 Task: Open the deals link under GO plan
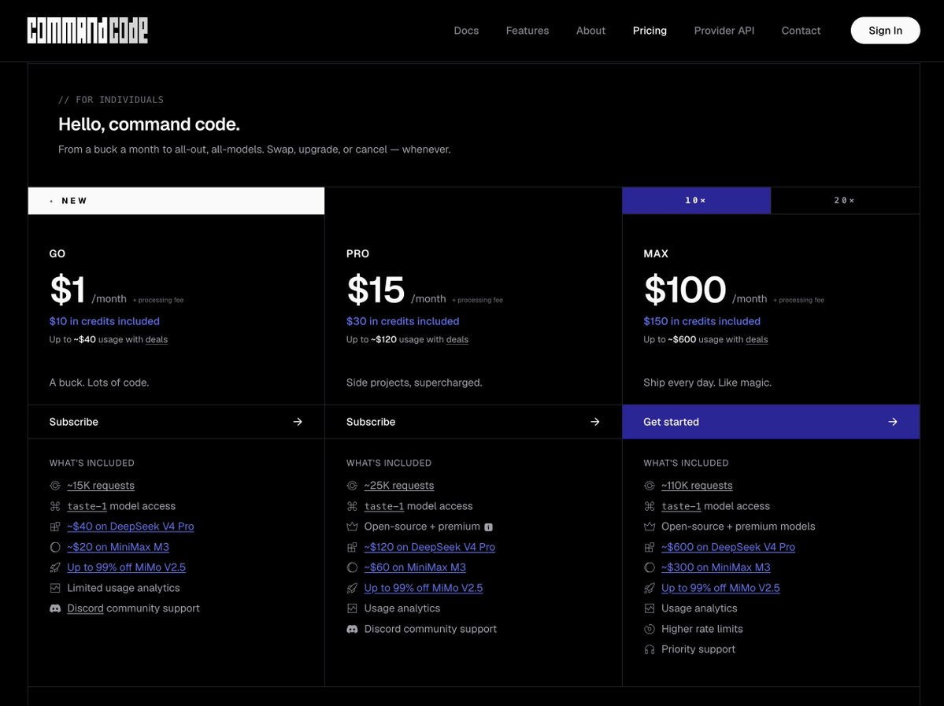pos(157,339)
